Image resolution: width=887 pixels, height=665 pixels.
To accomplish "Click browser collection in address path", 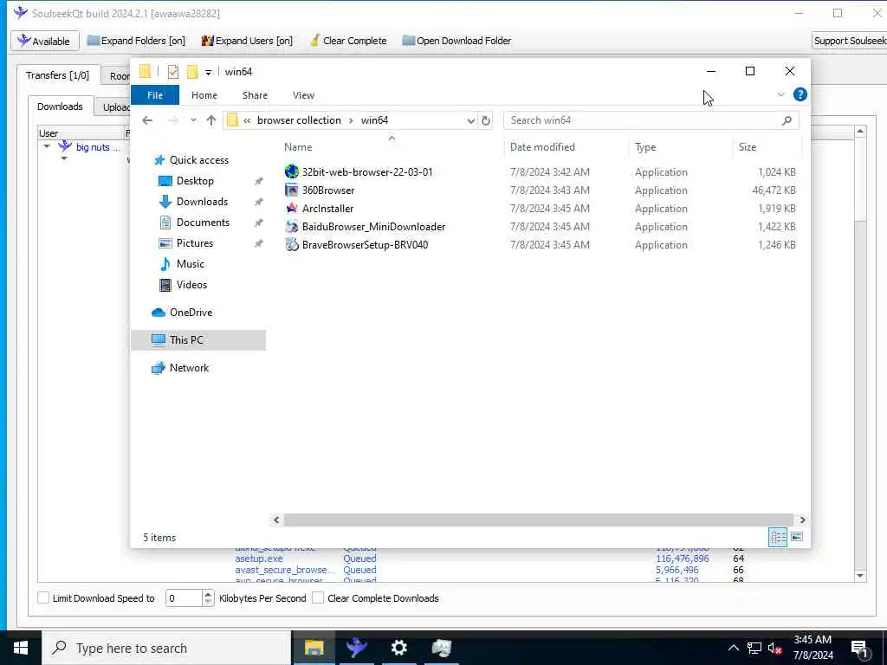I will coord(299,119).
